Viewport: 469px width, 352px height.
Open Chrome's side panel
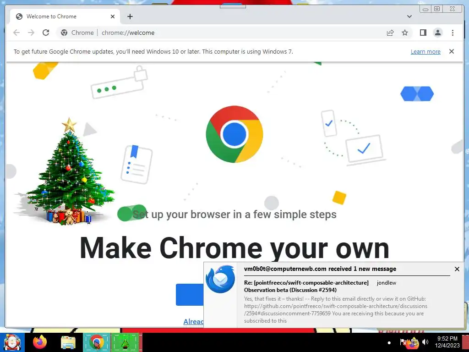(423, 33)
